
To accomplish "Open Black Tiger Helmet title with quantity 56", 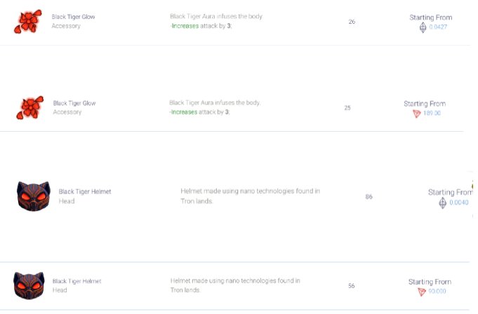I will 77,281.
